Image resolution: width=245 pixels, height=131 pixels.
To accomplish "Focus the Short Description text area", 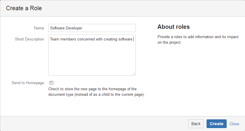I will coord(92,55).
